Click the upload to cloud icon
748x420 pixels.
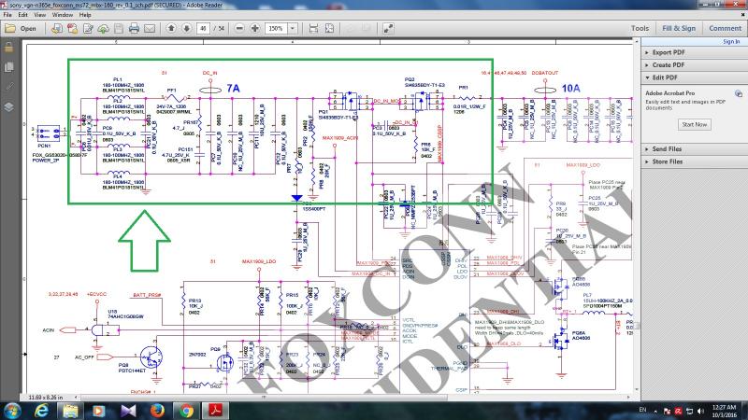point(104,29)
